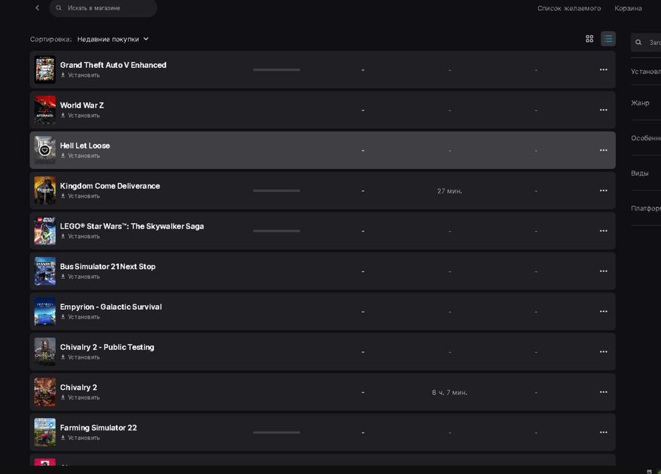Expand the 'Жанр' filter section

pyautogui.click(x=641, y=103)
